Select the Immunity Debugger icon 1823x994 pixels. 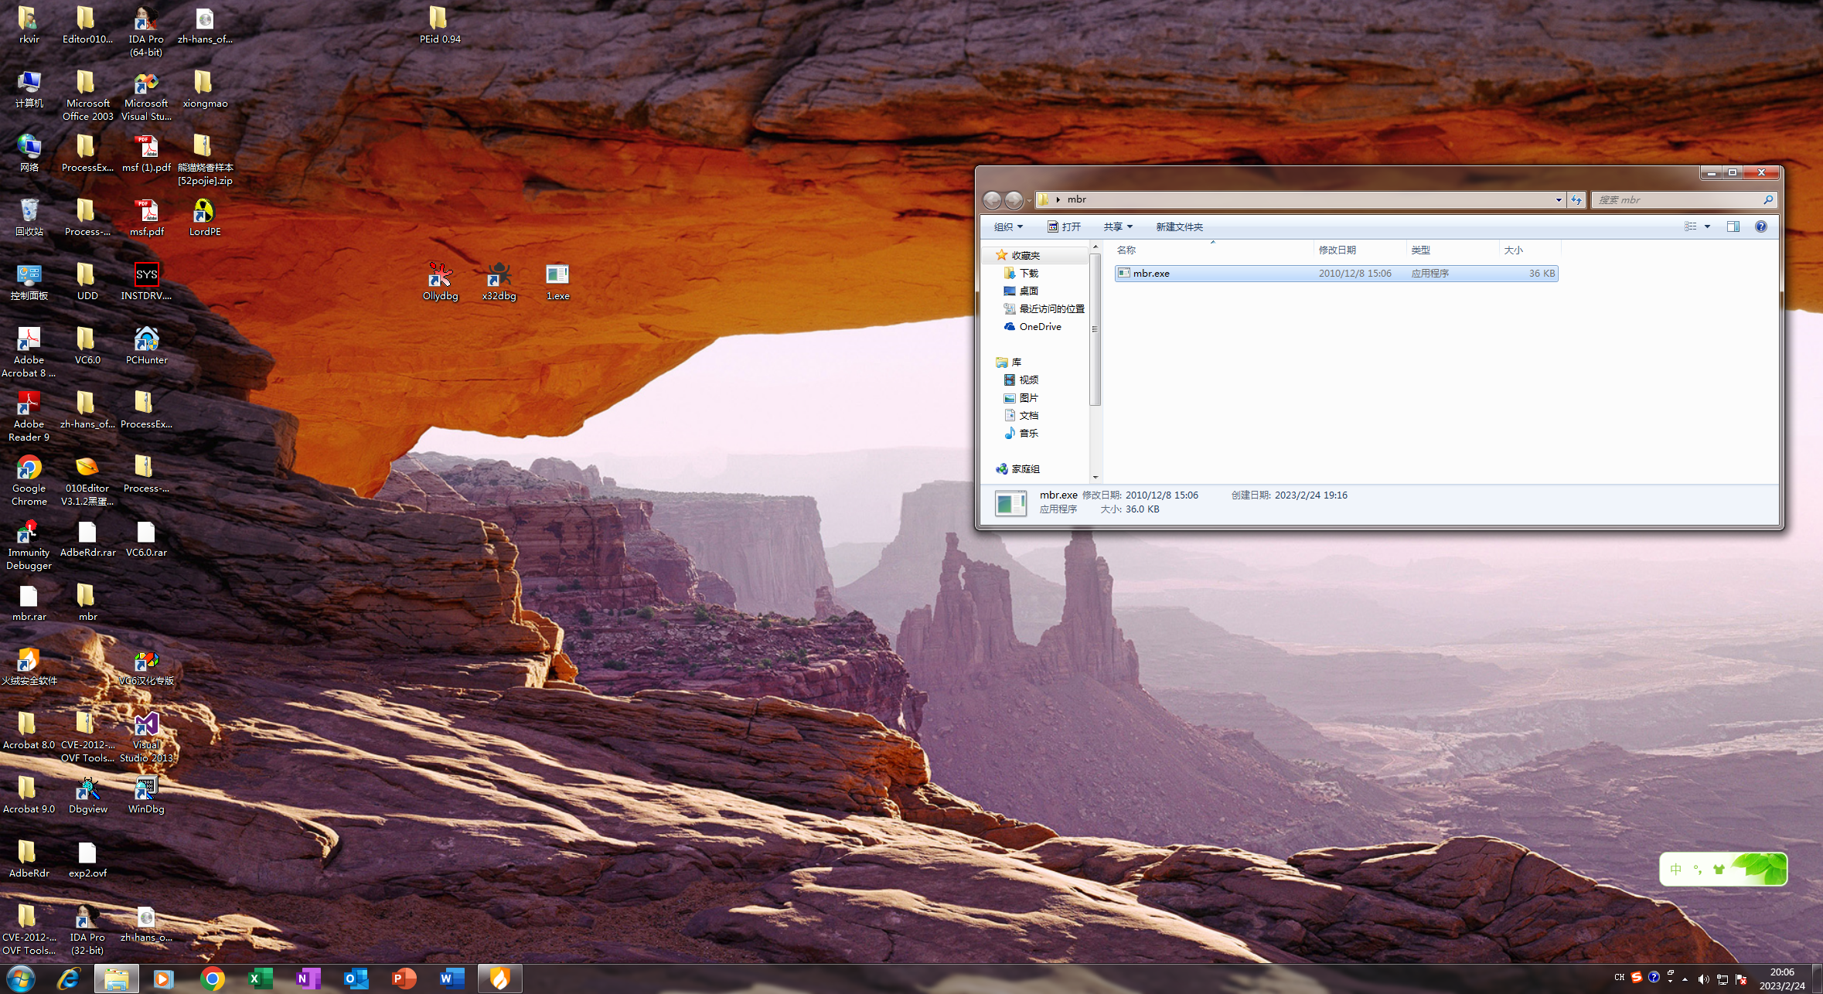[29, 533]
